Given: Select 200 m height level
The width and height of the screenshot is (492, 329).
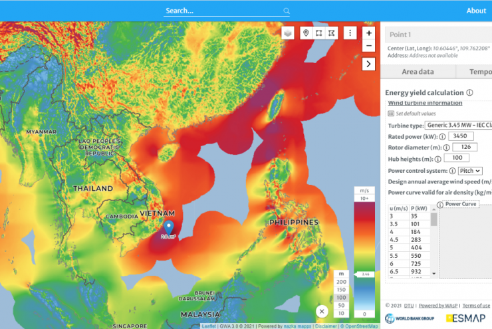Looking at the screenshot, I should pos(341,282).
